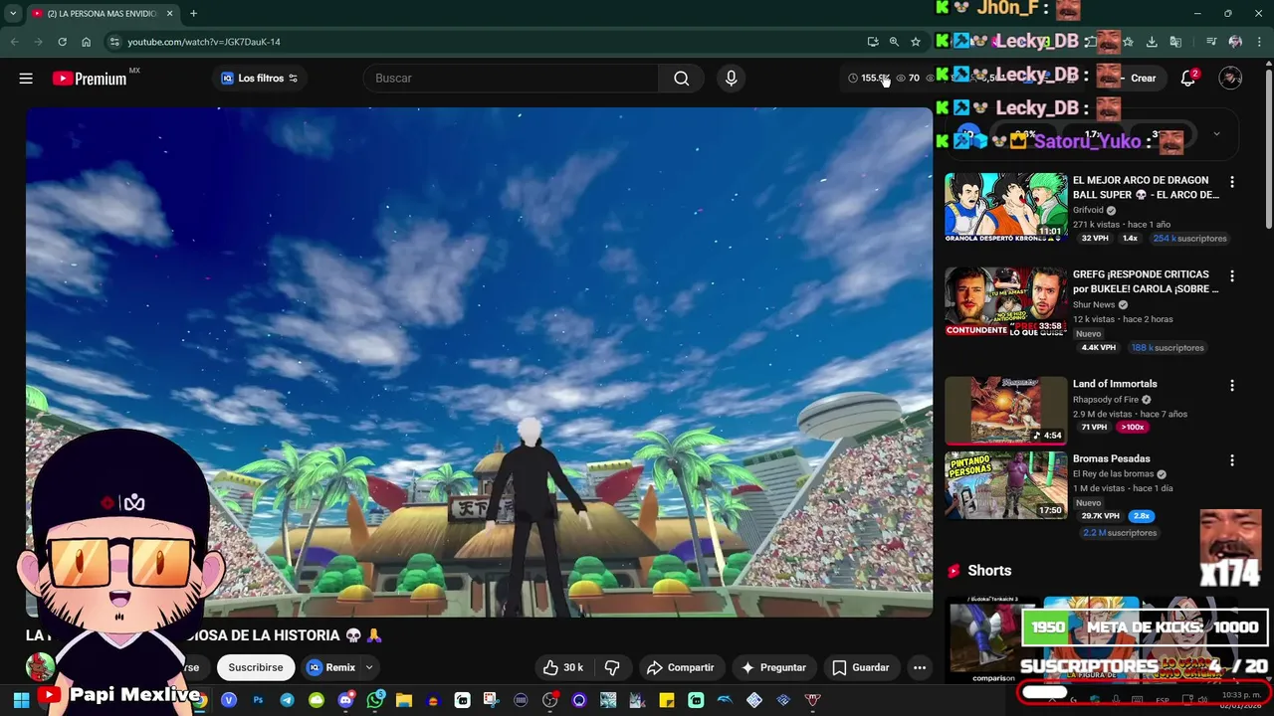Click the Suscribirse button

point(256,667)
